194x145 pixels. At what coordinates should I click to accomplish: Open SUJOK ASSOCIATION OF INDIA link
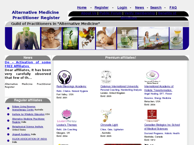coord(29,139)
